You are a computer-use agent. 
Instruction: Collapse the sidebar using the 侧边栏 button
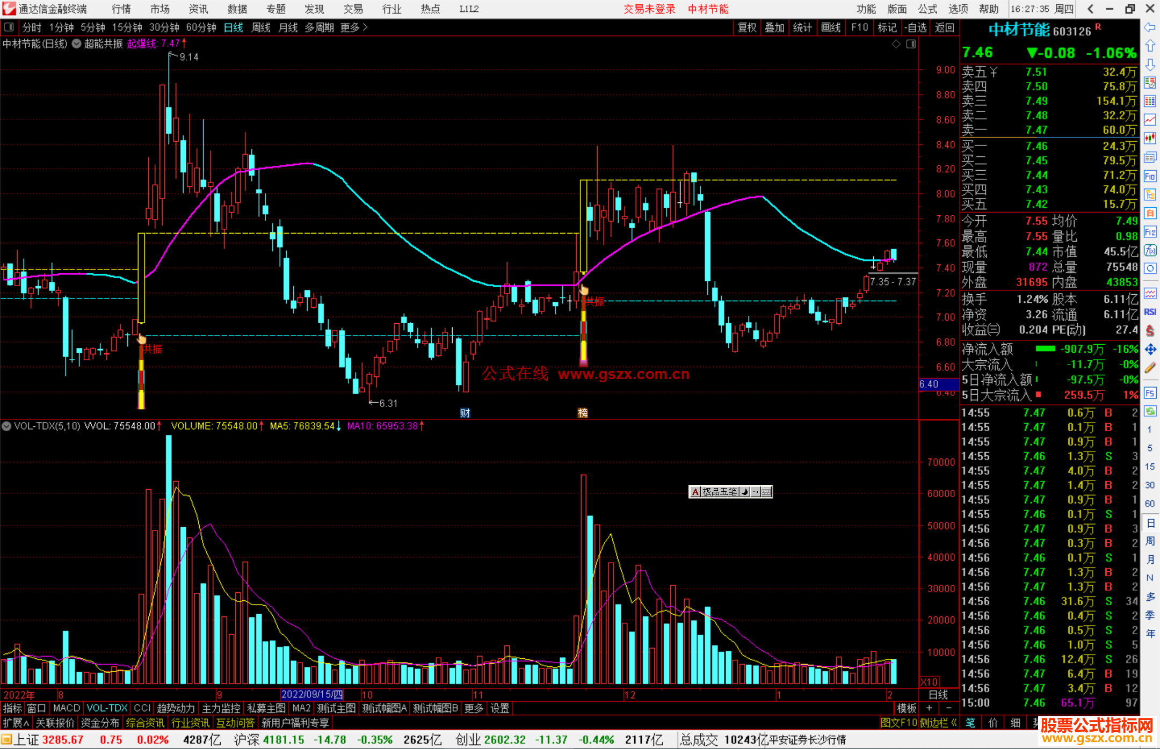tap(938, 723)
